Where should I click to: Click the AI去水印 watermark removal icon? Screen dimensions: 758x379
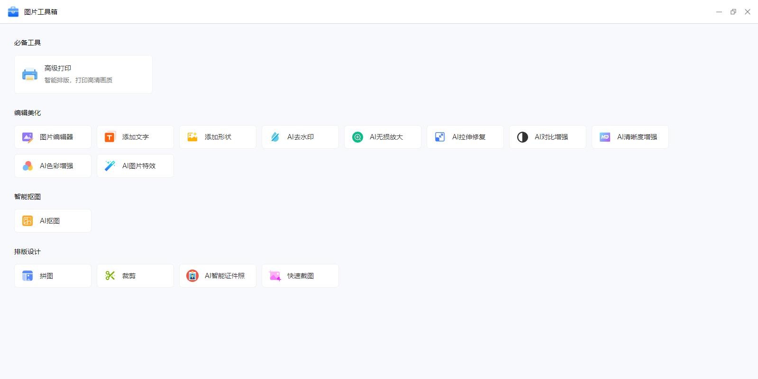275,137
